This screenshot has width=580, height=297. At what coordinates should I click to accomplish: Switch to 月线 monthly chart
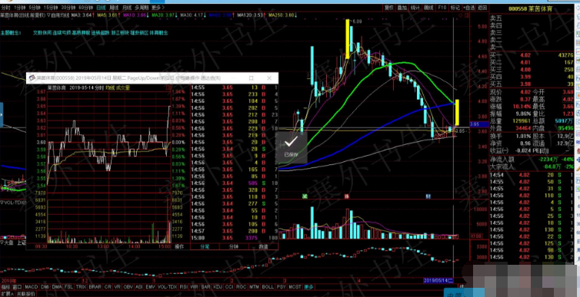[127, 8]
